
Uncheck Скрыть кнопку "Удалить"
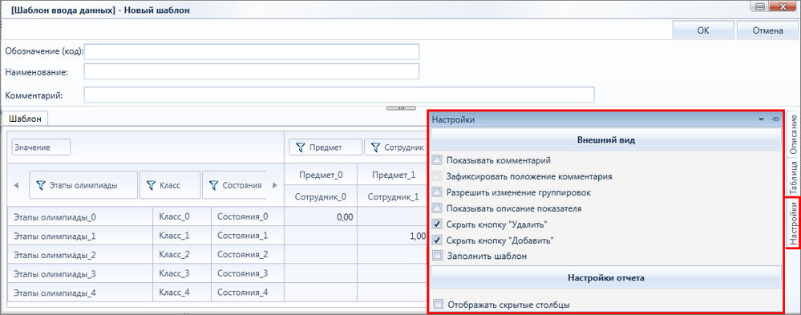437,224
